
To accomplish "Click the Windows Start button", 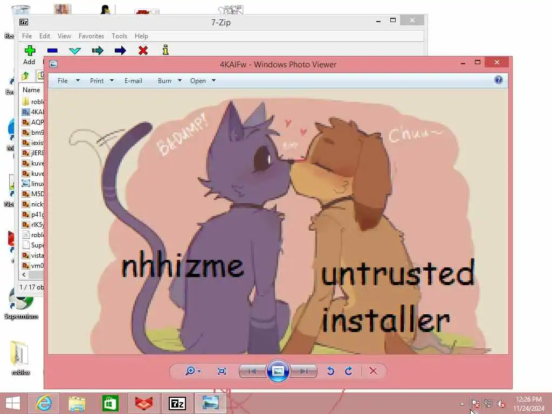I will click(13, 403).
